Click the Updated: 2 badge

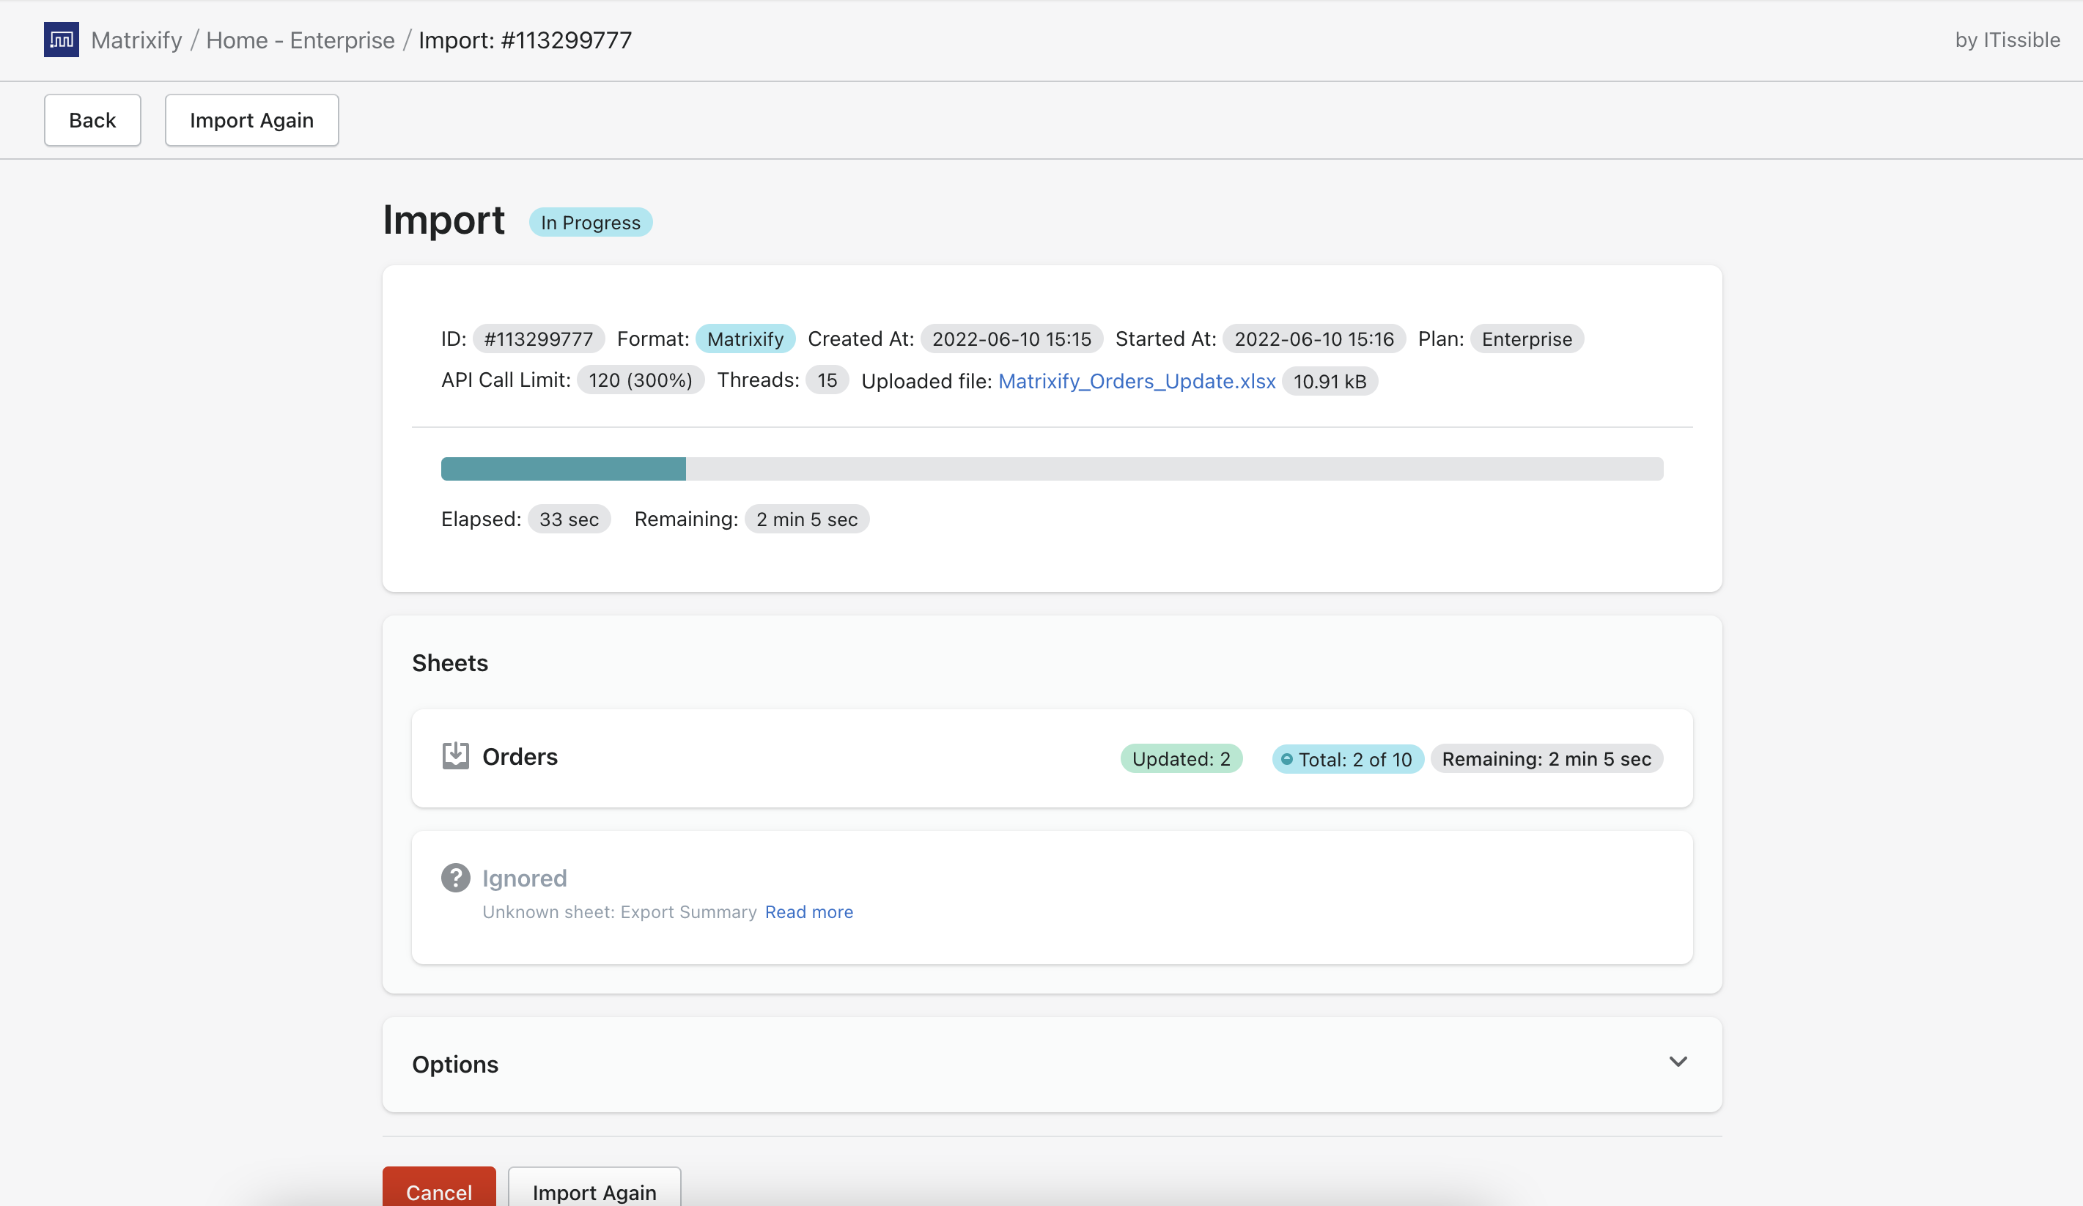pyautogui.click(x=1180, y=759)
